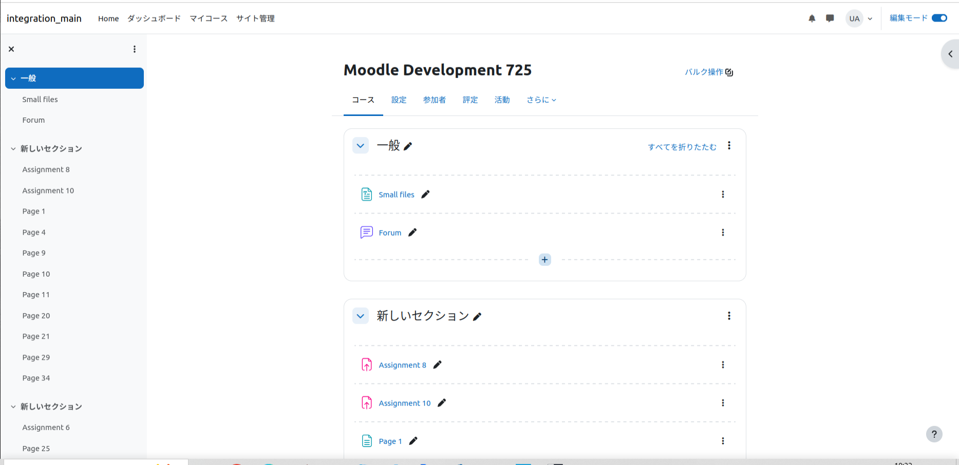Edit the Assignment 8 title pencil
This screenshot has height=465, width=959.
[438, 365]
